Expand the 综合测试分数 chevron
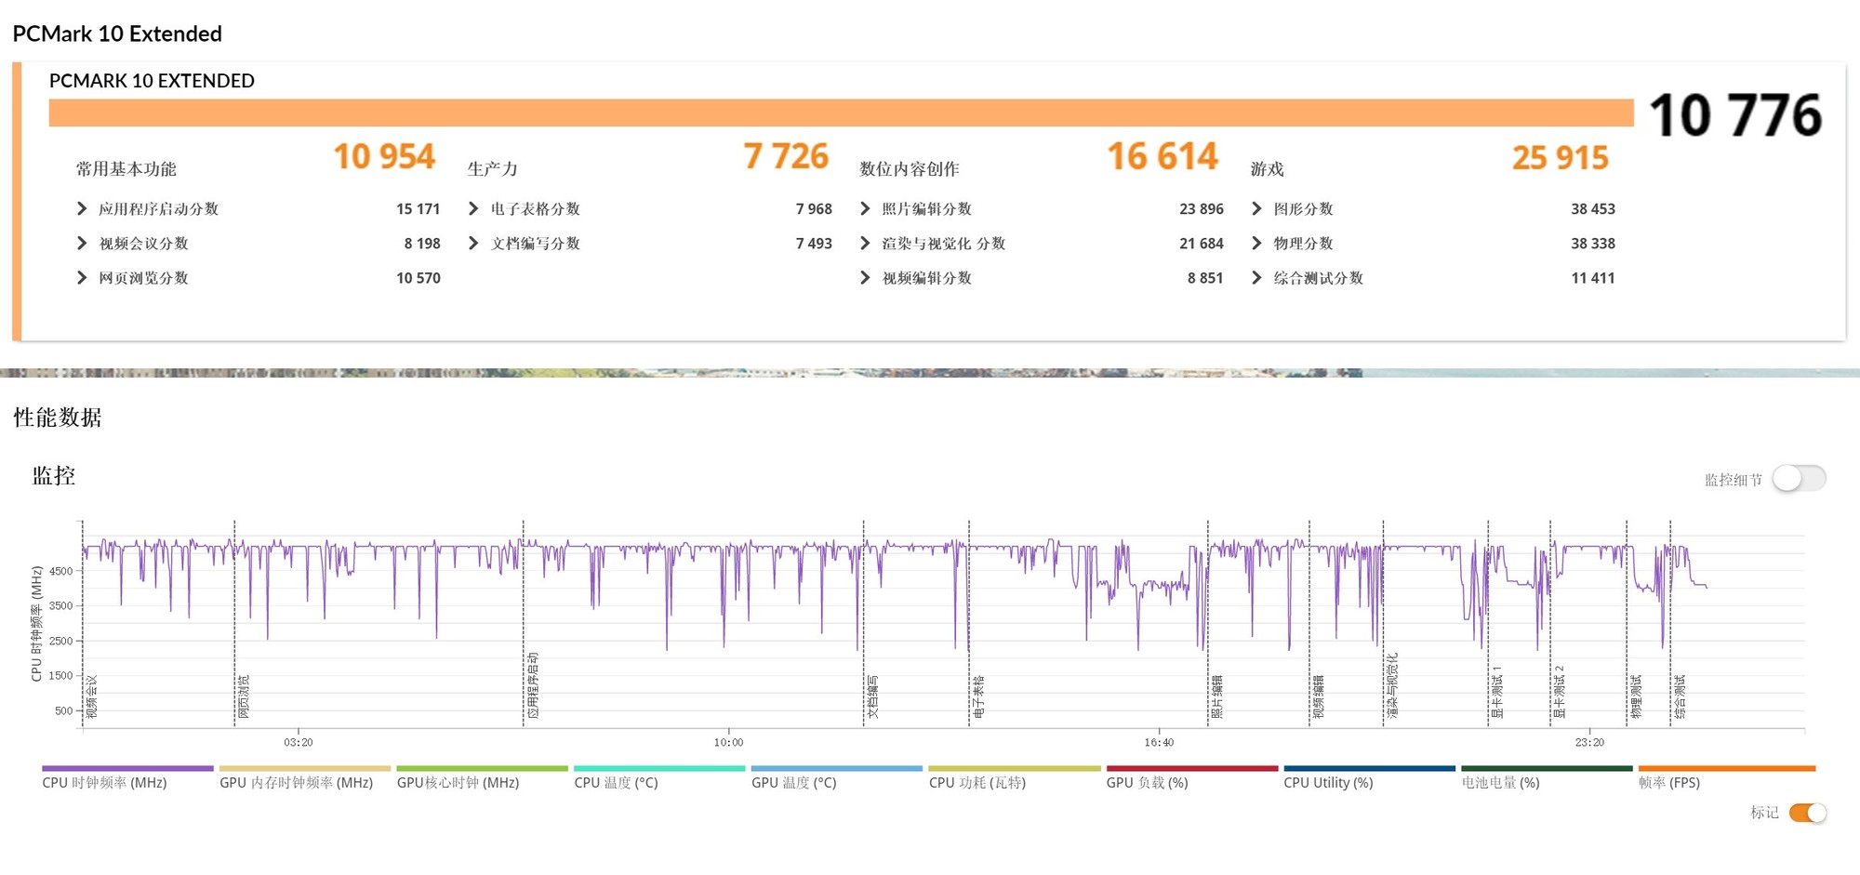This screenshot has height=875, width=1860. pos(1256,278)
